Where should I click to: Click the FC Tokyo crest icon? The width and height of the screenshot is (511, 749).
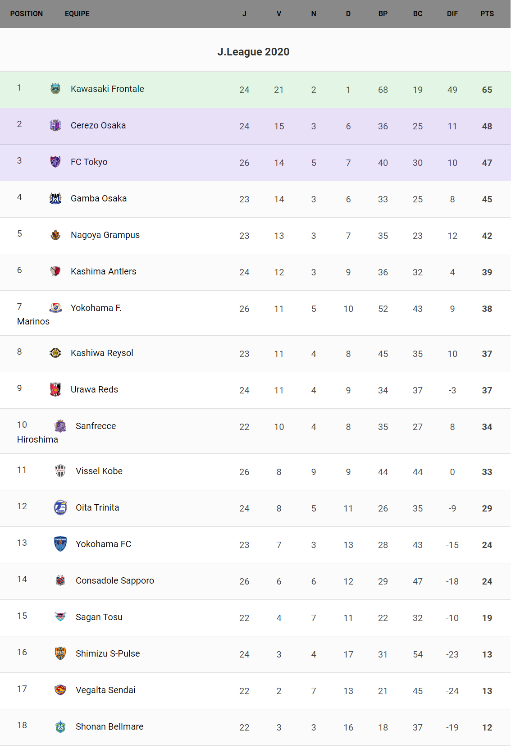[x=55, y=162]
